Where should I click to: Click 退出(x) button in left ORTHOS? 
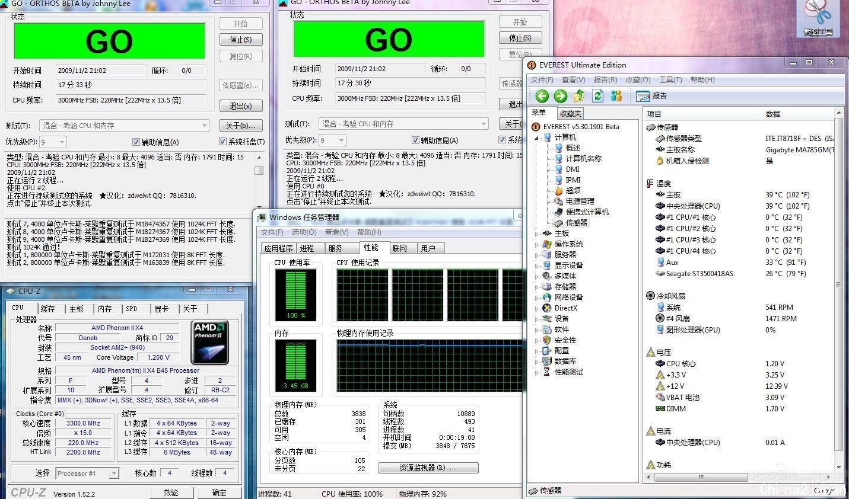(241, 106)
